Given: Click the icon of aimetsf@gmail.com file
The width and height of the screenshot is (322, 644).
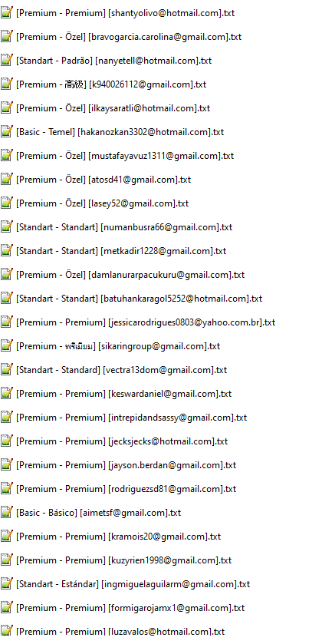Looking at the screenshot, I should click(x=6, y=513).
